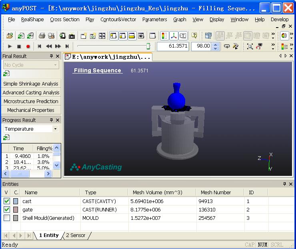Open the File menu
The width and height of the screenshot is (296, 249).
[x=11, y=20]
